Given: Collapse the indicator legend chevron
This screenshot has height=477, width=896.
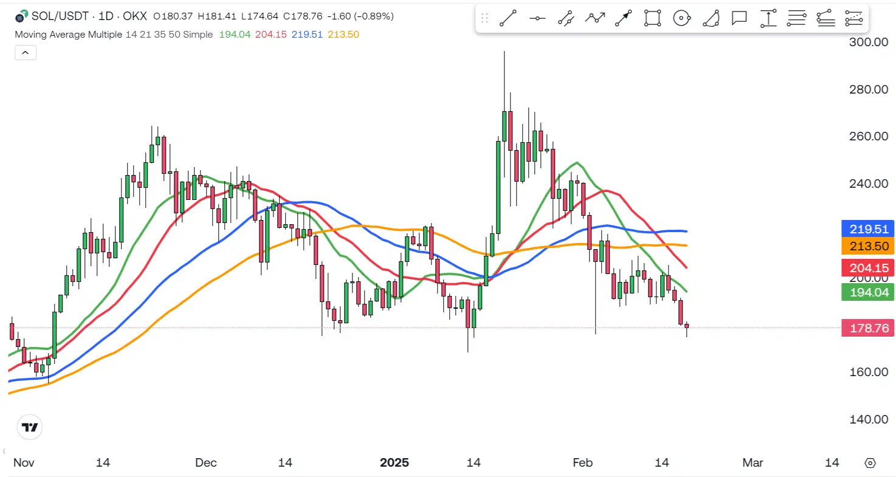Looking at the screenshot, I should 26,53.
